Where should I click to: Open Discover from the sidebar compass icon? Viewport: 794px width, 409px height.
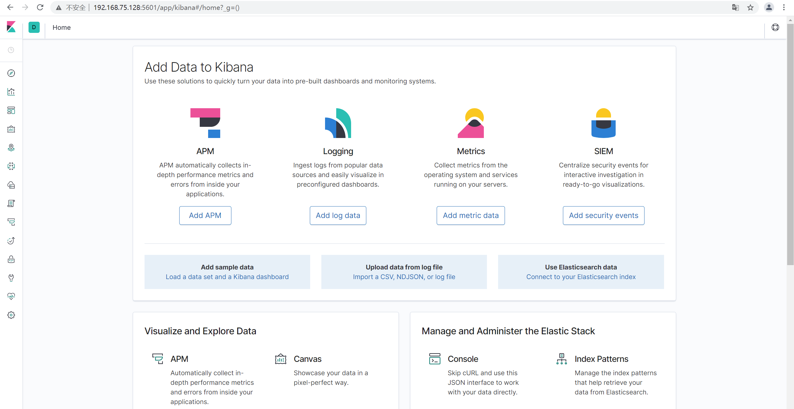click(x=11, y=73)
